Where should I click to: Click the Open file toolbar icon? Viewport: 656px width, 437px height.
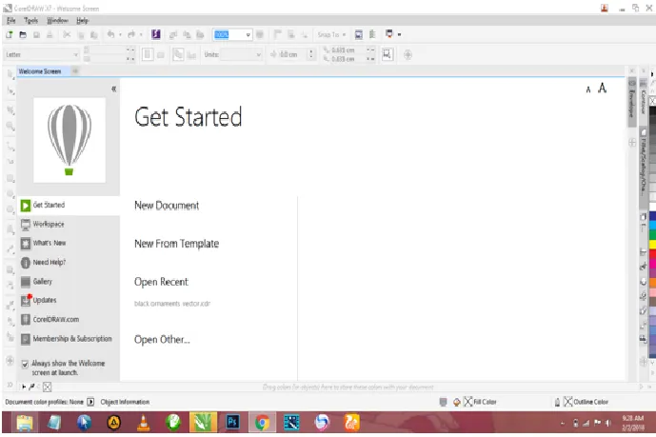pos(23,34)
